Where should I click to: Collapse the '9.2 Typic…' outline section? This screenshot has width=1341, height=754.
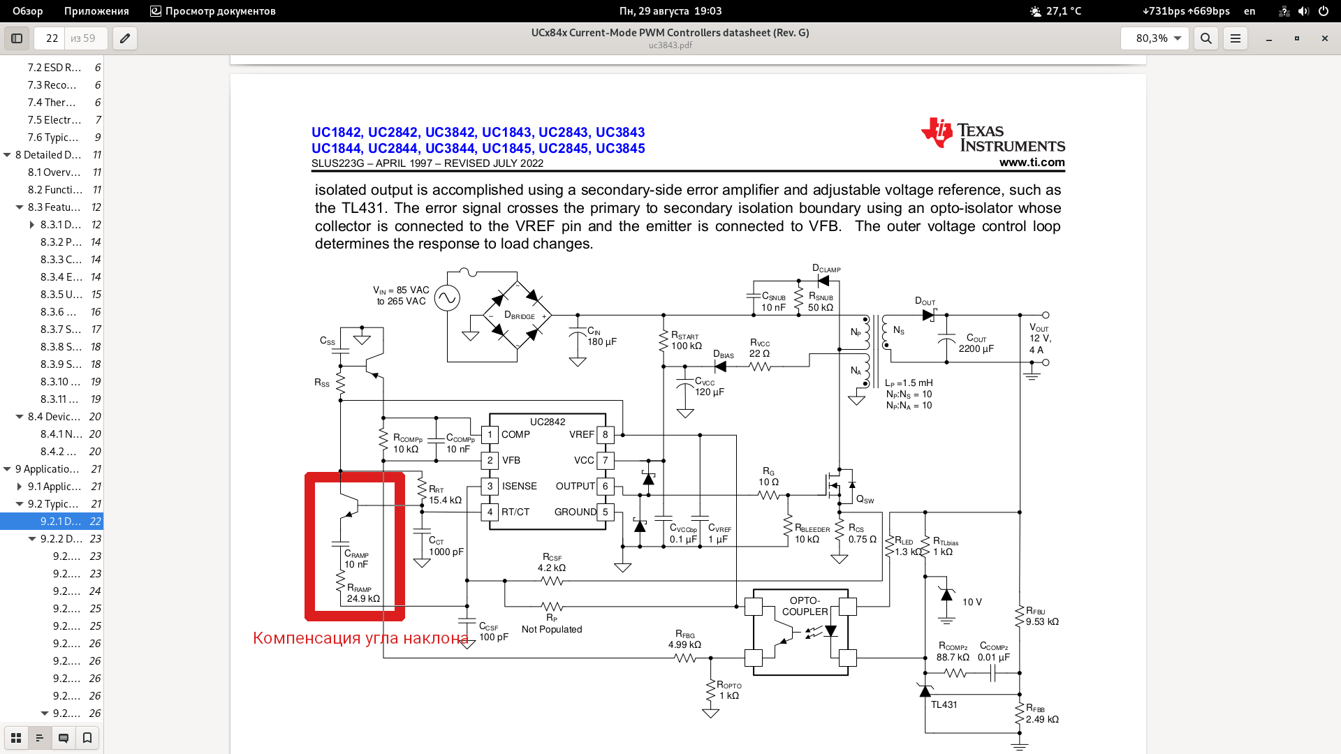click(x=20, y=504)
